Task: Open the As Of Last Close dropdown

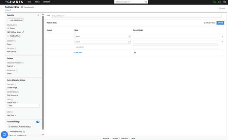Action: pos(11,115)
